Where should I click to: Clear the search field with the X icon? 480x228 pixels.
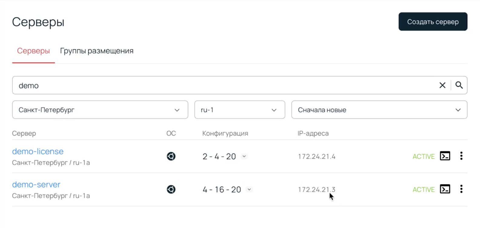tap(442, 86)
